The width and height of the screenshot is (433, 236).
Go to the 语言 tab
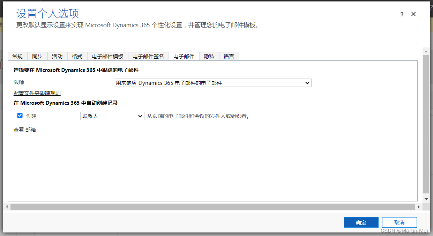[x=229, y=56]
